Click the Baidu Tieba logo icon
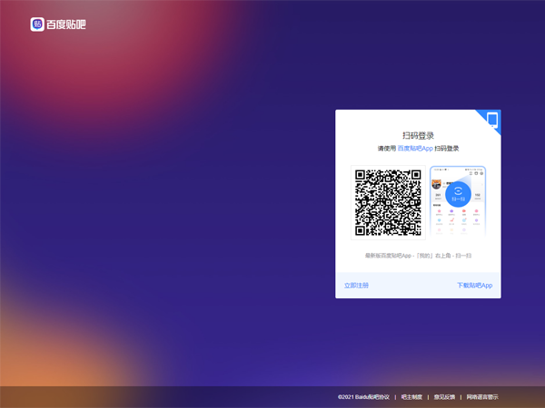This screenshot has width=545, height=408. pos(37,24)
